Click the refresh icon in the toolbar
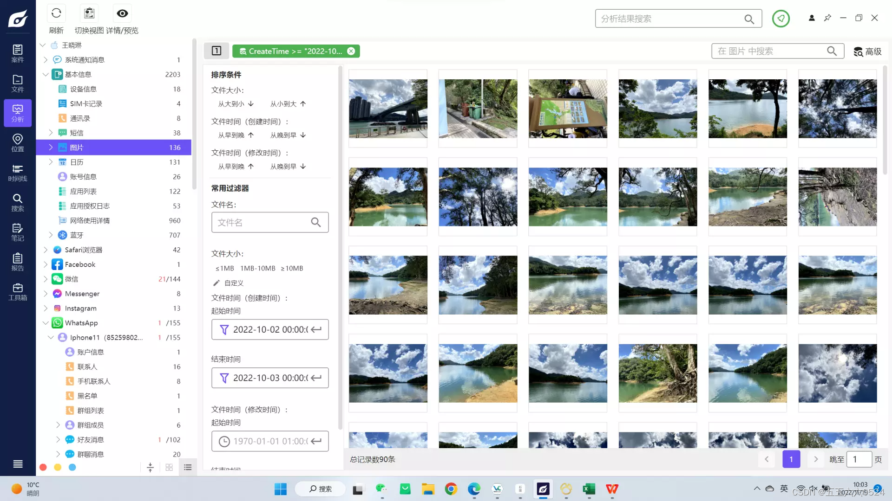Screen dimensions: 892x501 [56, 13]
